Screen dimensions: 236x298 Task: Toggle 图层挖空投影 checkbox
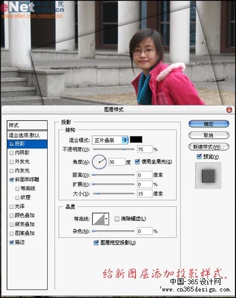96,243
